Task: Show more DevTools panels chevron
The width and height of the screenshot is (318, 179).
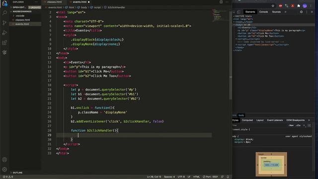Action: pyautogui.click(x=285, y=12)
